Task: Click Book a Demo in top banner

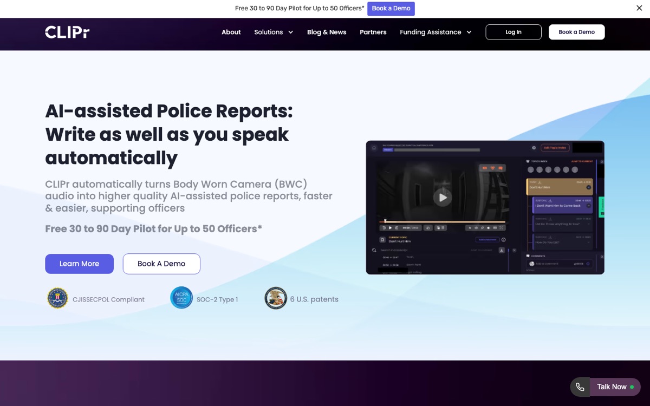Action: 391,9
